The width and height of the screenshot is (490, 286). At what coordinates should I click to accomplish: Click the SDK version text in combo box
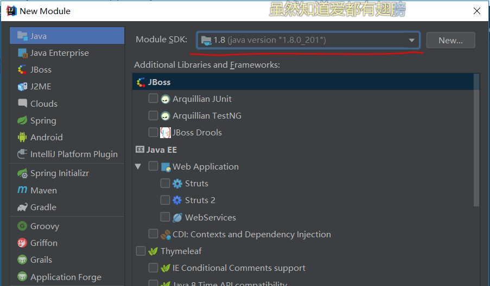coord(270,40)
